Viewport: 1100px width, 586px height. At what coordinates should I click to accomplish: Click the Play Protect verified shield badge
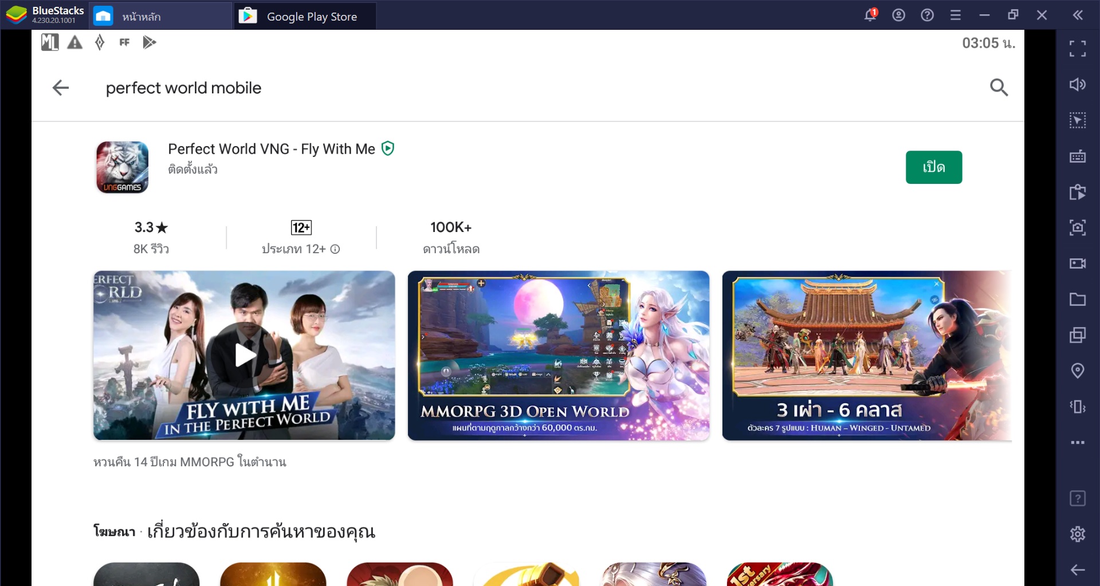tap(388, 149)
